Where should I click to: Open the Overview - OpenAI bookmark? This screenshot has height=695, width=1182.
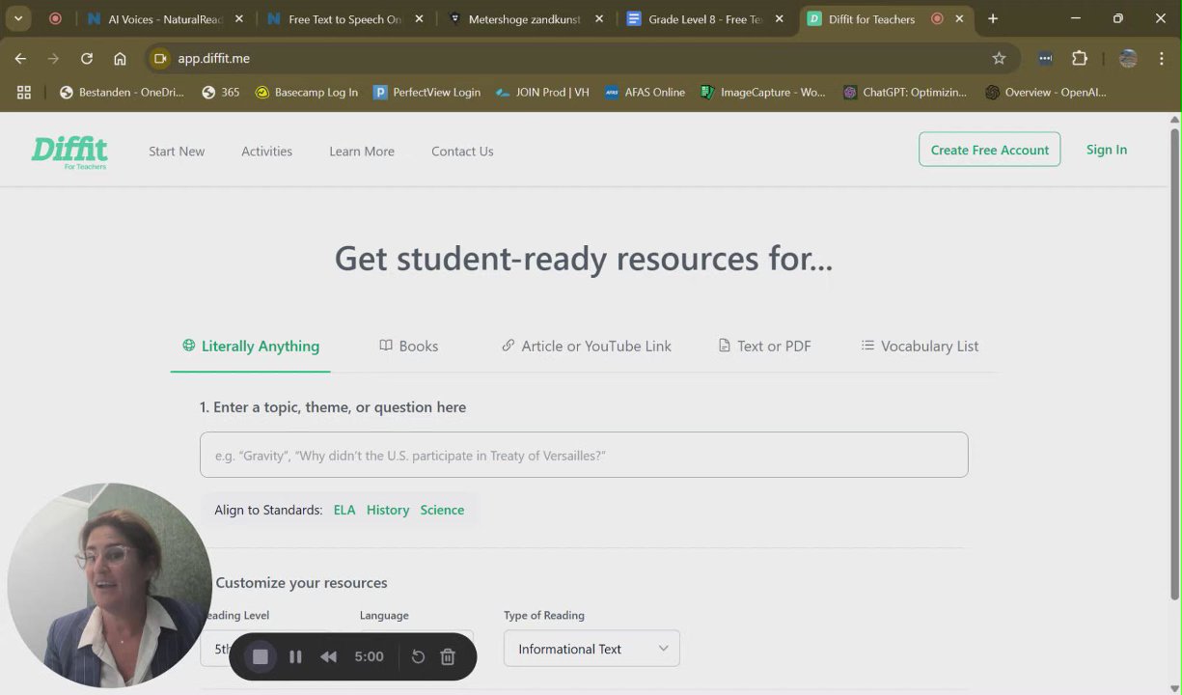[x=1046, y=92]
